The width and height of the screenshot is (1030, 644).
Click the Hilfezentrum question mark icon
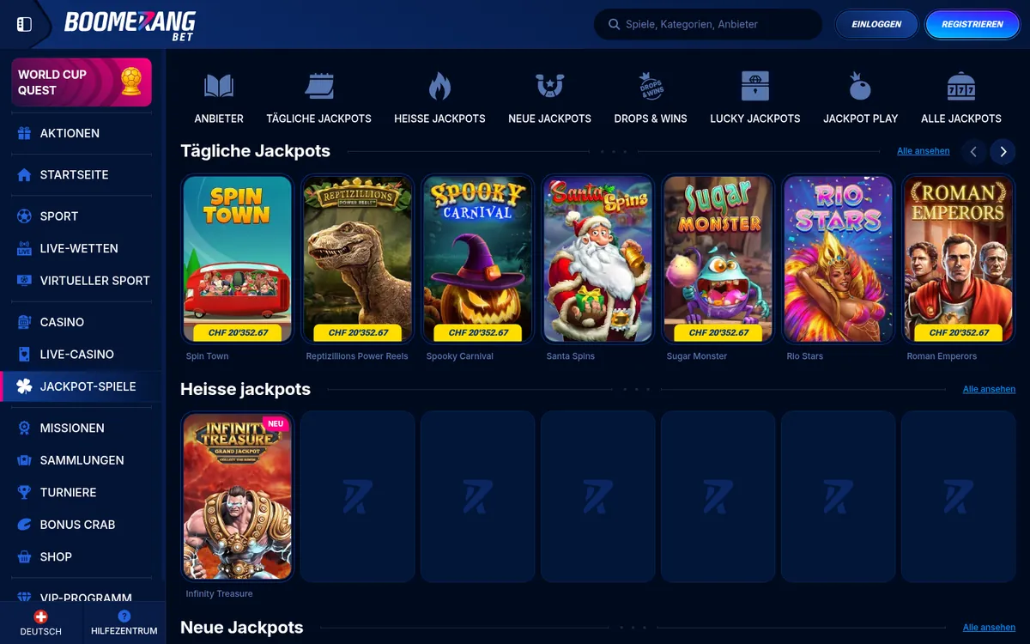[124, 617]
